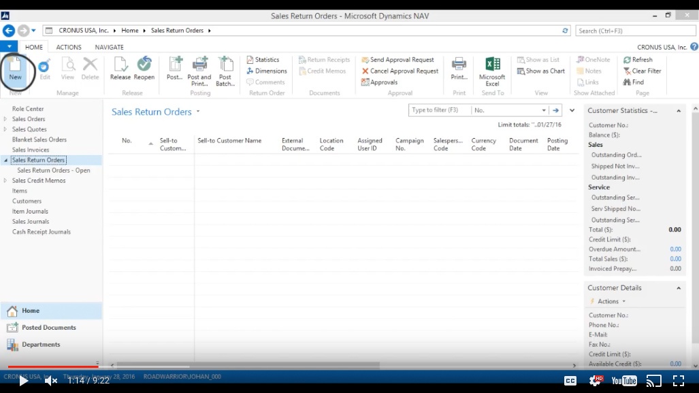Click the Post... icon

tap(175, 69)
